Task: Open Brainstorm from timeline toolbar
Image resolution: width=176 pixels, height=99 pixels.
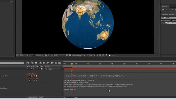Action: [52, 63]
